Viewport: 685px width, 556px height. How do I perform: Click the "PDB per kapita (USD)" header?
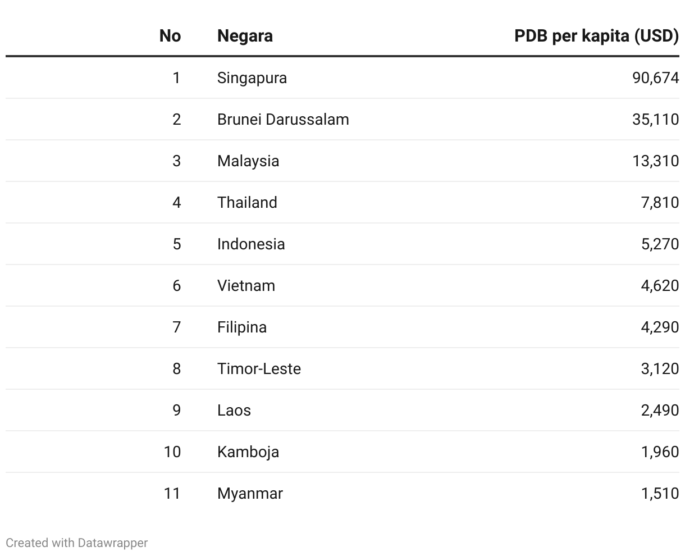tap(597, 36)
